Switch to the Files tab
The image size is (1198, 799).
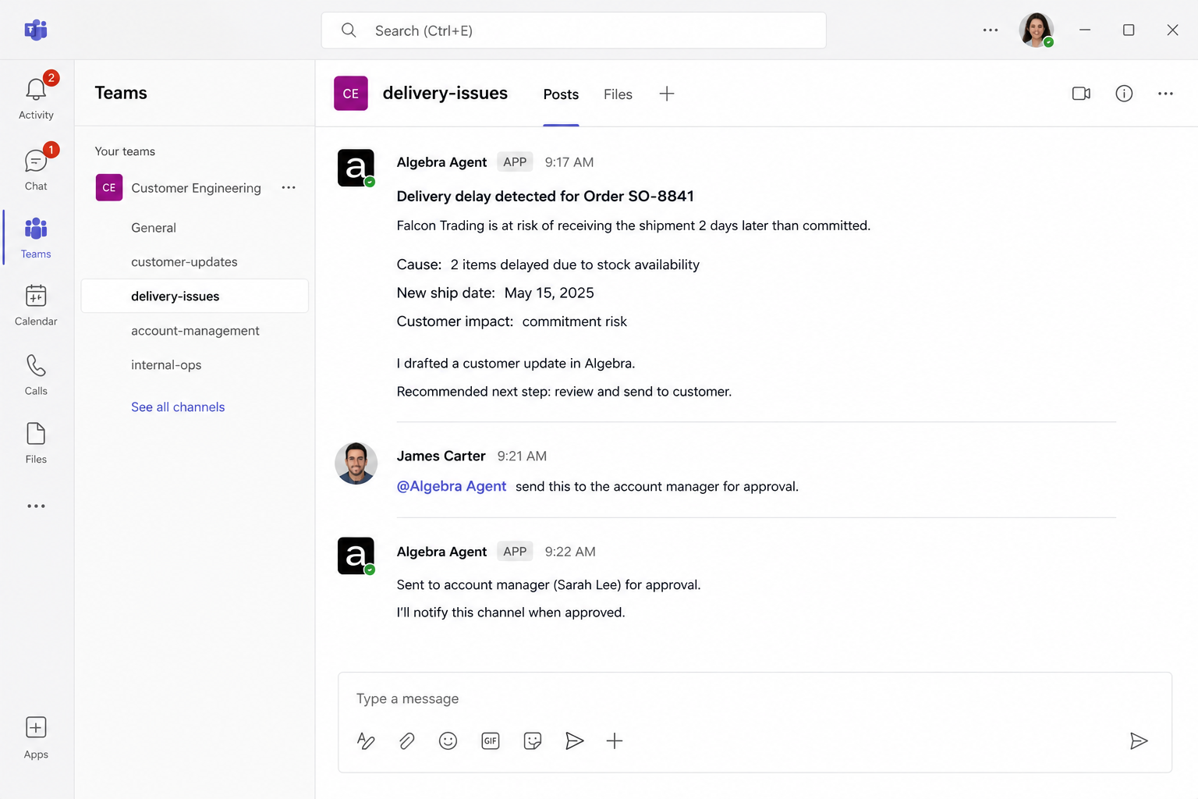click(618, 94)
